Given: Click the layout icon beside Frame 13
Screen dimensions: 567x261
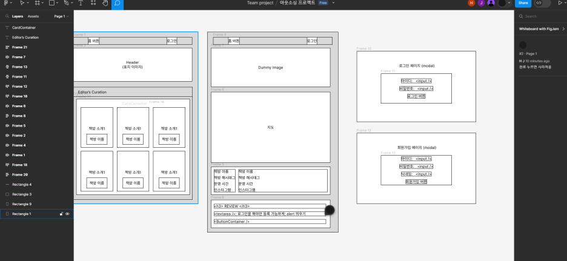Looking at the screenshot, I should (x=7, y=67).
